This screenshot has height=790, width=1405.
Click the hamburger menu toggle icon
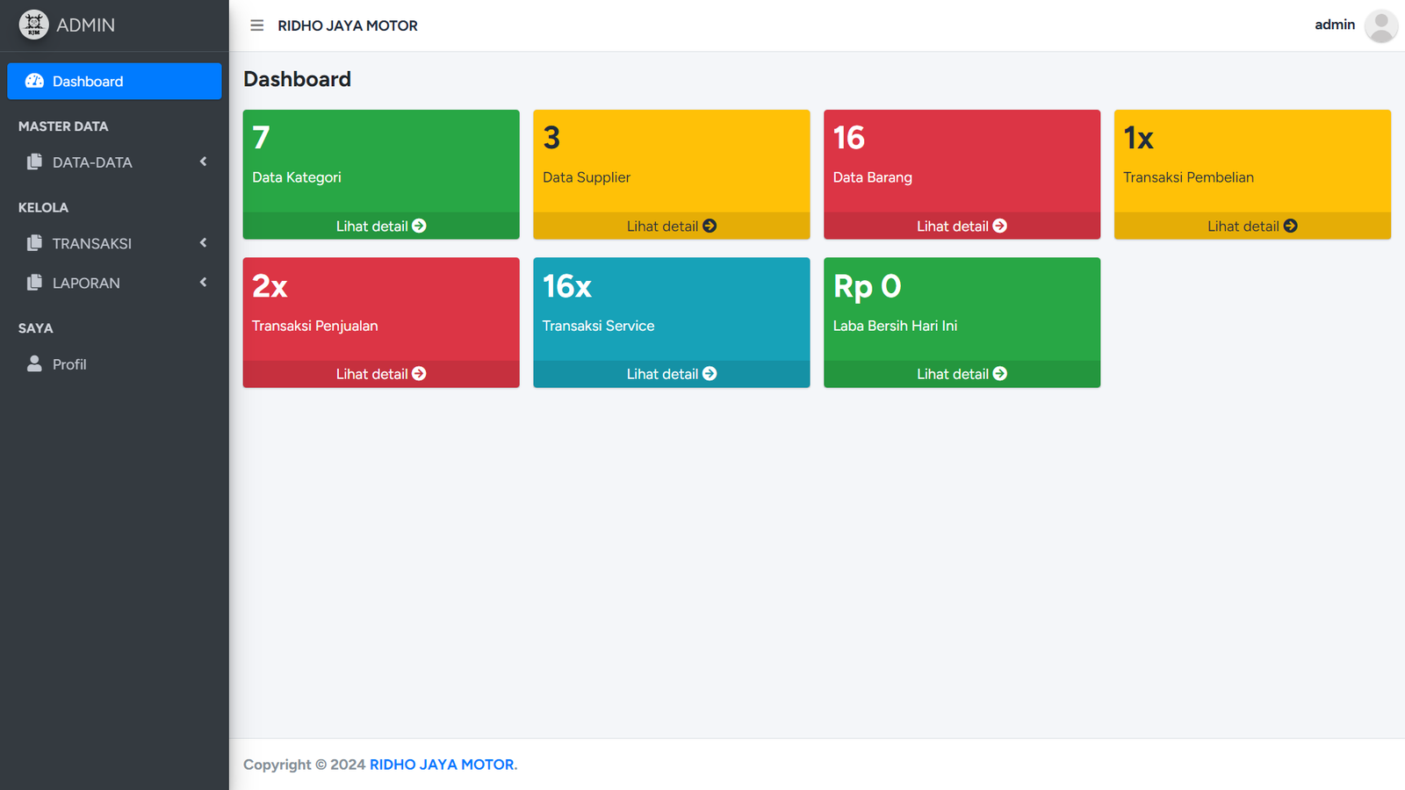(256, 25)
